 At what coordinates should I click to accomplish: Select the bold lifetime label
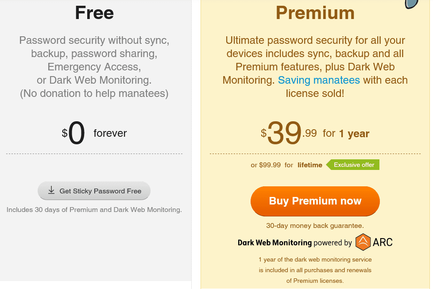[x=310, y=165]
